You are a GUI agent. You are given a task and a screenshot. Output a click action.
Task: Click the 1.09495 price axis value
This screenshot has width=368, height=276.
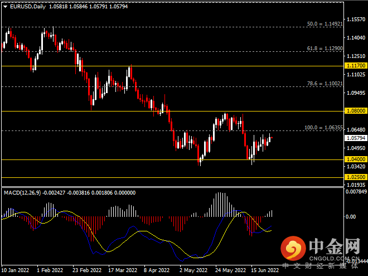click(x=356, y=93)
